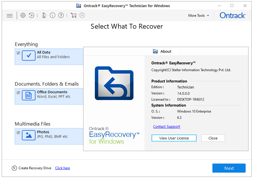Open the About info icon
This screenshot has width=253, height=178.
(x=52, y=15)
